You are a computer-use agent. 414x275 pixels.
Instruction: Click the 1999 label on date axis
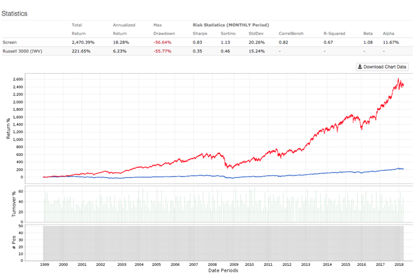[x=45, y=265]
